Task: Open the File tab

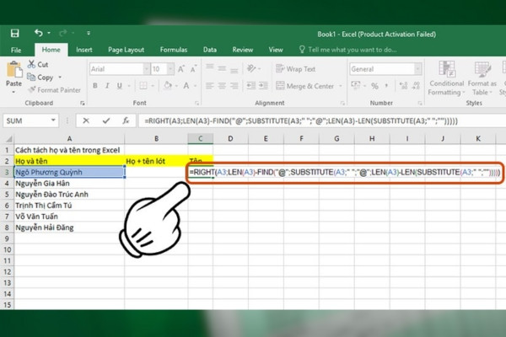Action: (16, 50)
